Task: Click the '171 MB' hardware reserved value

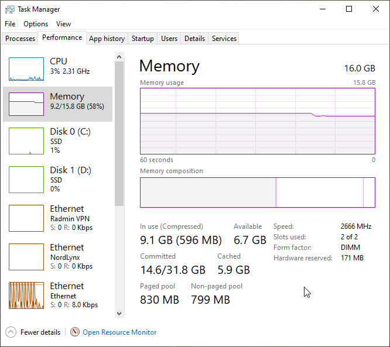Action: coord(352,258)
